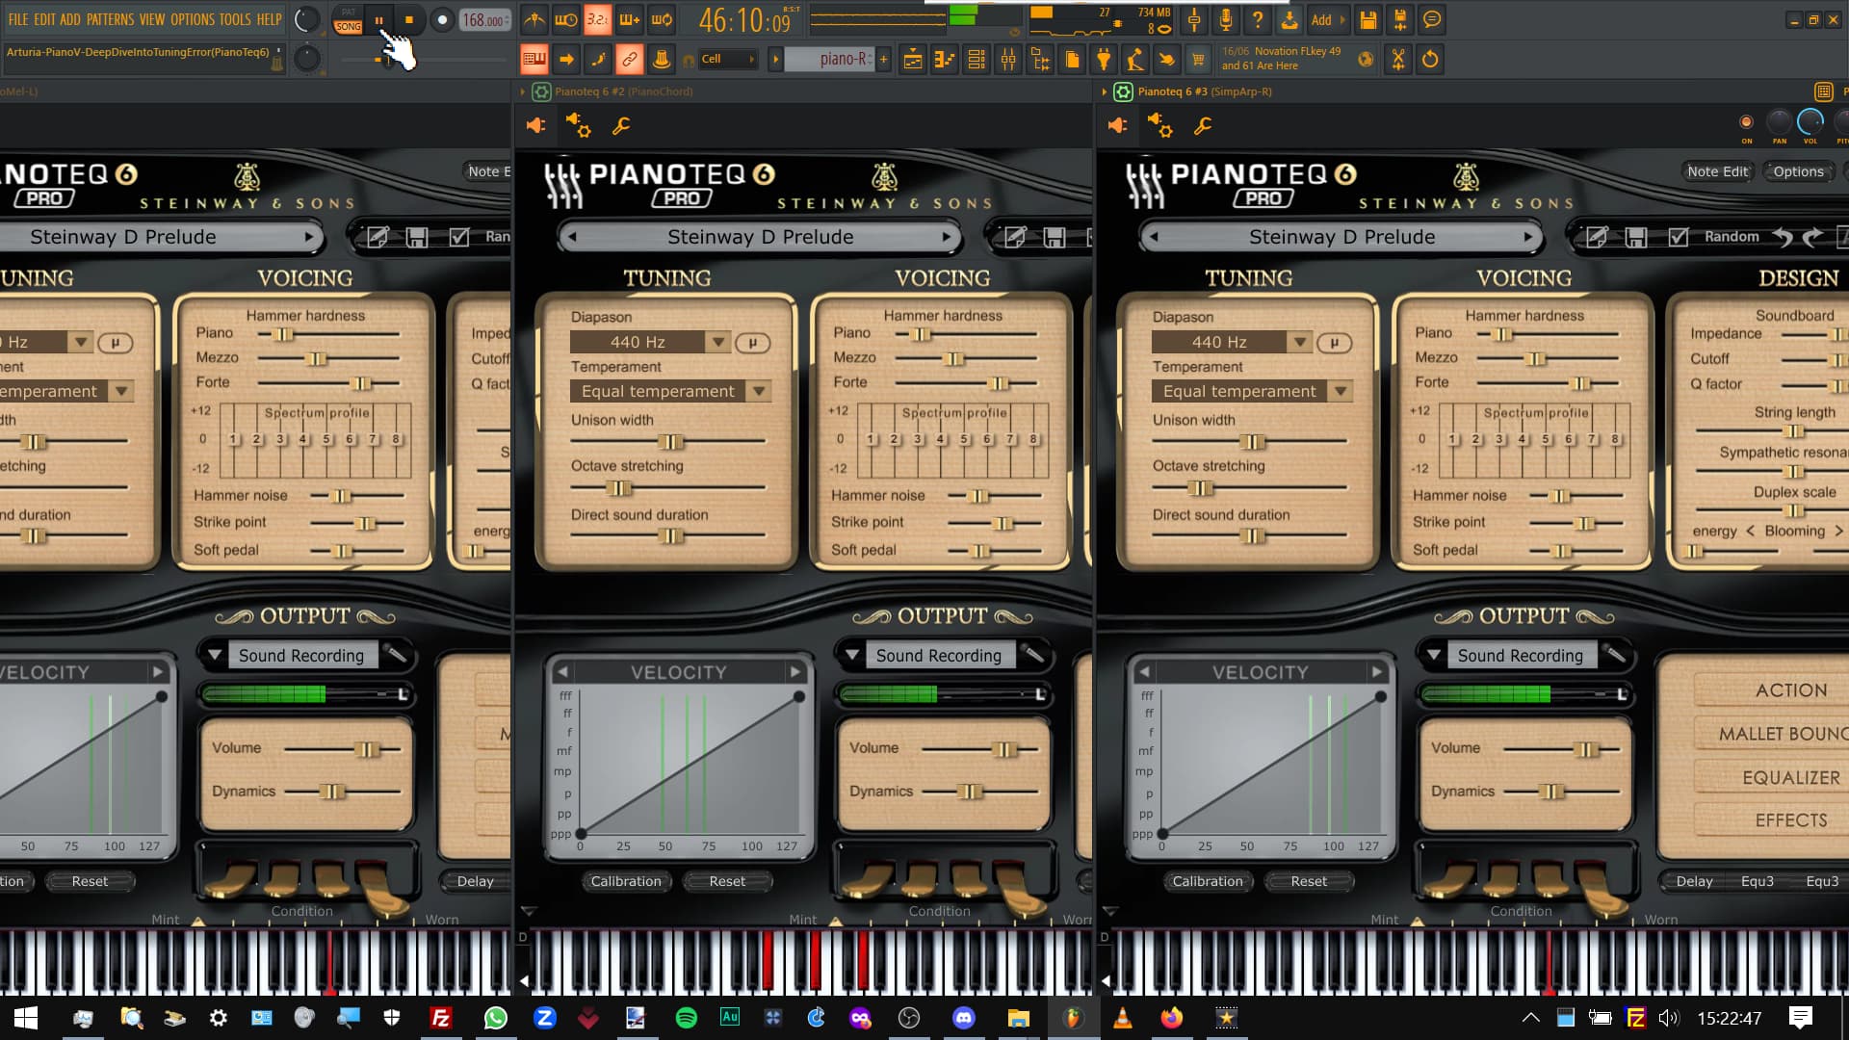Open Pianoteq 6 #3 plugin menu arrow
Viewport: 1849px width, 1040px height.
[x=1104, y=91]
